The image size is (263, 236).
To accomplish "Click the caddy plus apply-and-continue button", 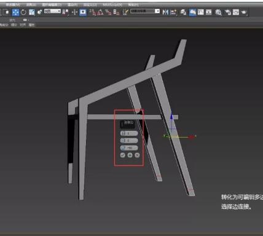I will 130,155.
